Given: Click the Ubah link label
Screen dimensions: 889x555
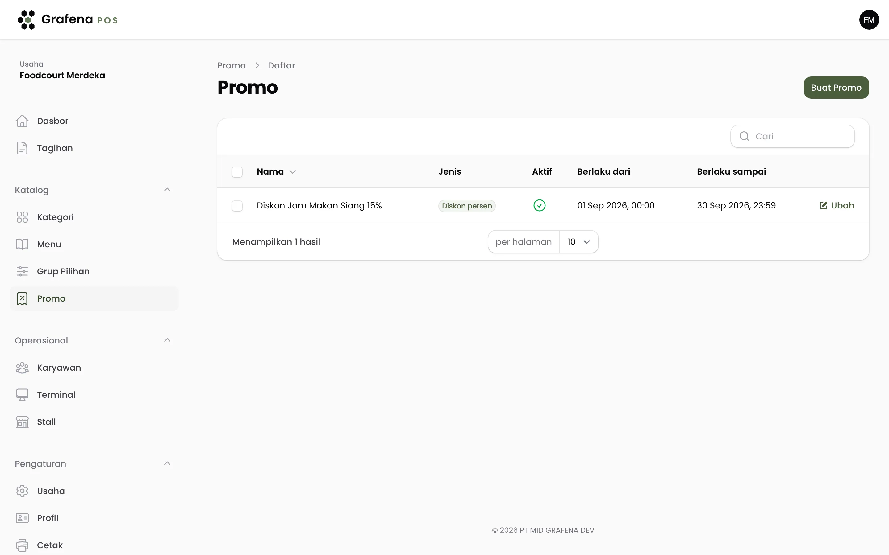Looking at the screenshot, I should pyautogui.click(x=842, y=205).
